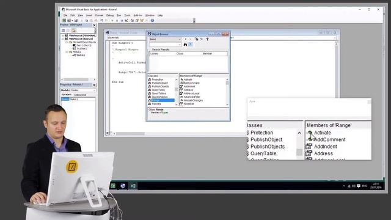The height and width of the screenshot is (220, 391).
Task: Close the Project Explorer panel
Action: [x=94, y=25]
